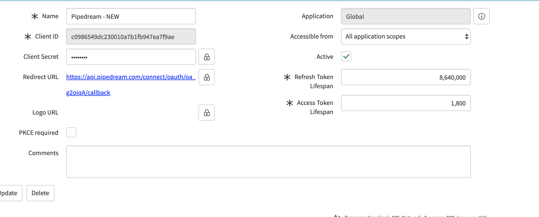Click the Delete button
539x217 pixels.
point(40,193)
